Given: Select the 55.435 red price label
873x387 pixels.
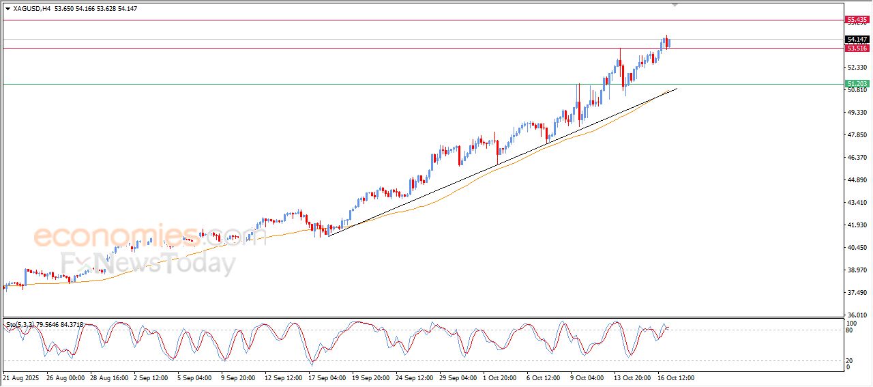Looking at the screenshot, I should coord(856,20).
